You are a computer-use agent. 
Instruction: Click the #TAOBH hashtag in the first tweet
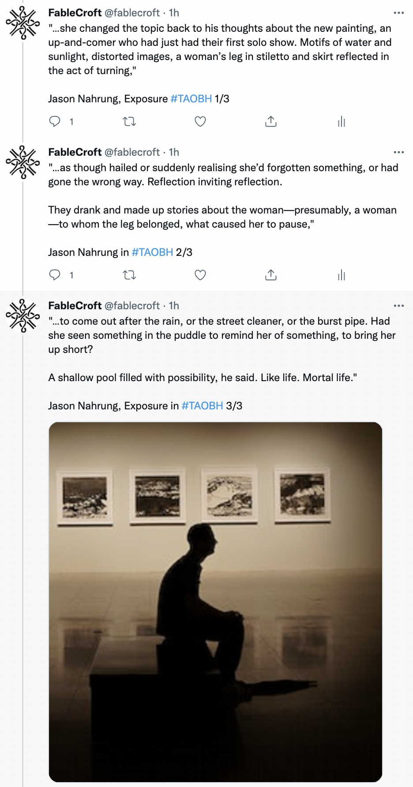[x=191, y=99]
